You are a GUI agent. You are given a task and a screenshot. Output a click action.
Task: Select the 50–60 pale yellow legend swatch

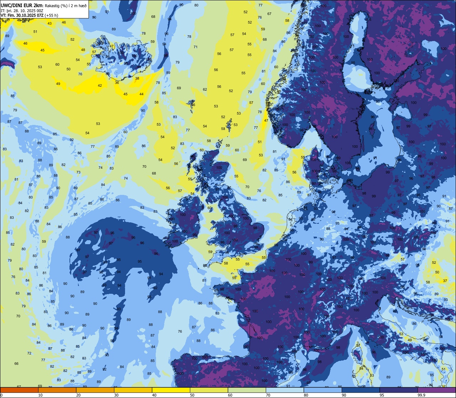coord(209,390)
